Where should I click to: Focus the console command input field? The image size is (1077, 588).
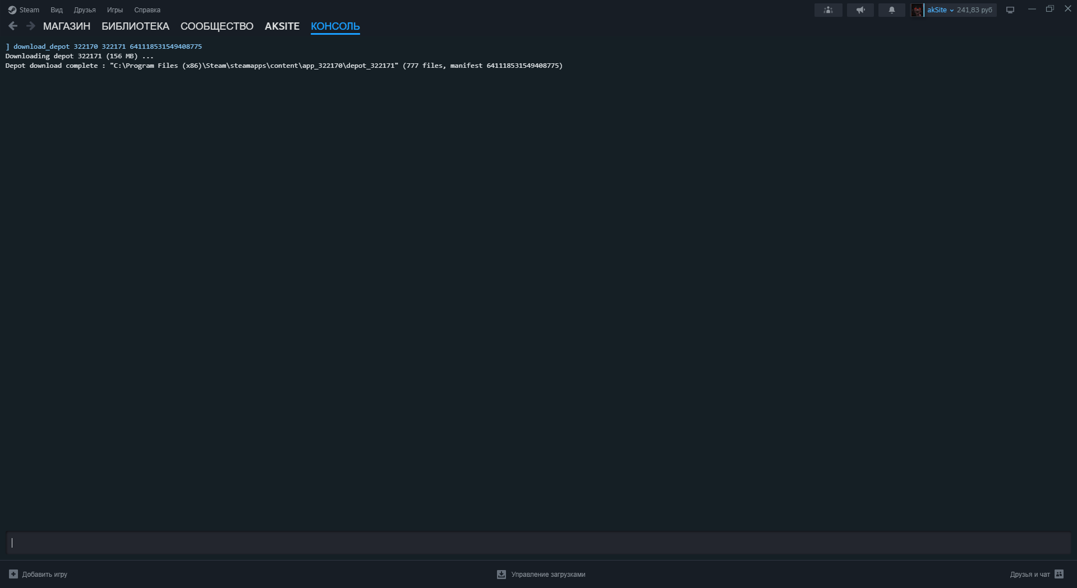pyautogui.click(x=538, y=543)
